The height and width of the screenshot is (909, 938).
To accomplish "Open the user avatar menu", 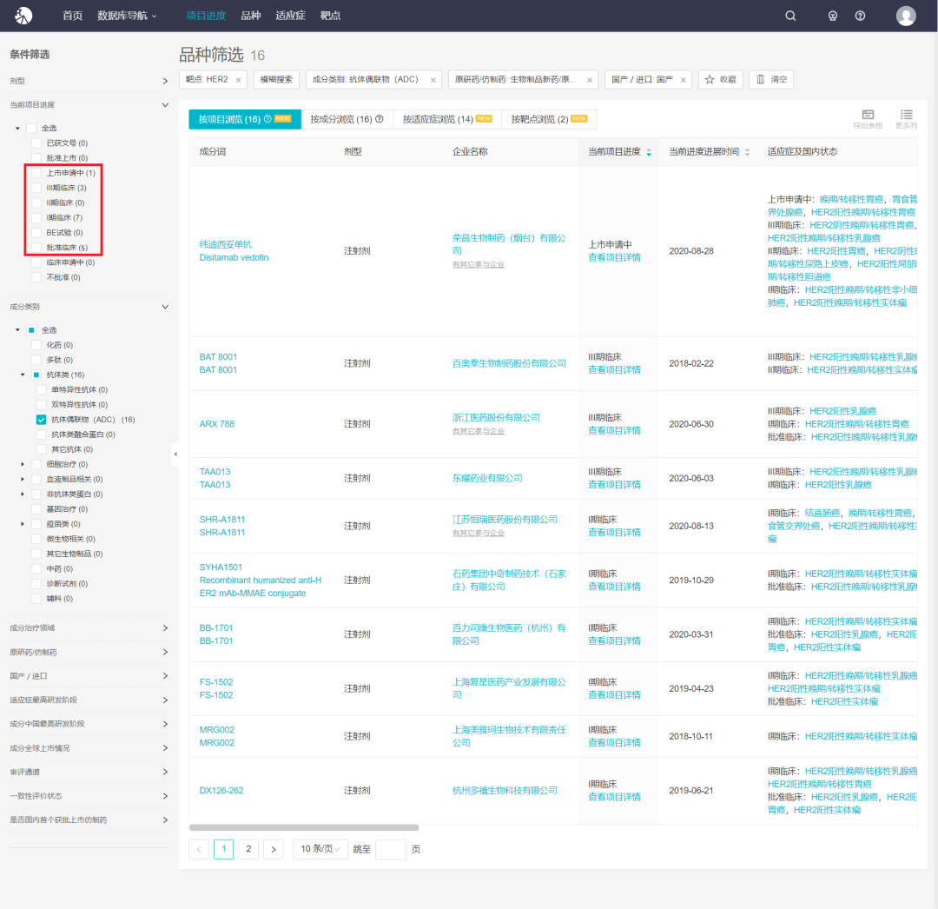I will (906, 16).
